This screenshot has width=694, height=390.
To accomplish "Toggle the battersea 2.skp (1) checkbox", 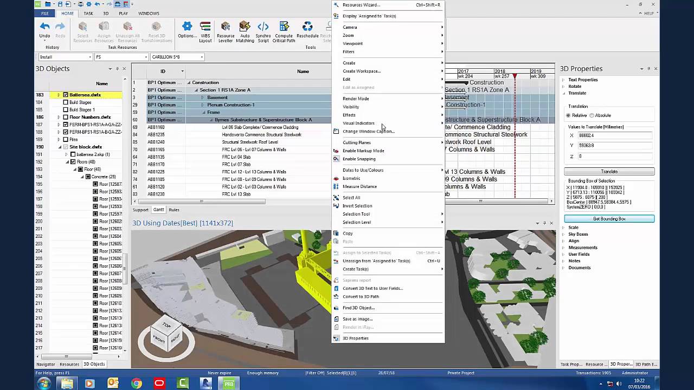I will tap(73, 154).
